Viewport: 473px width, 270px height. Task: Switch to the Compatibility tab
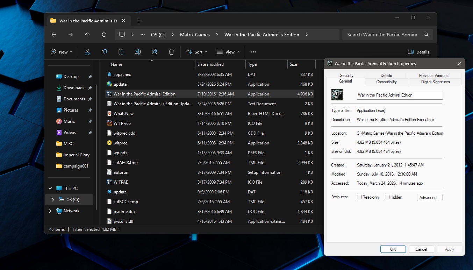point(386,82)
